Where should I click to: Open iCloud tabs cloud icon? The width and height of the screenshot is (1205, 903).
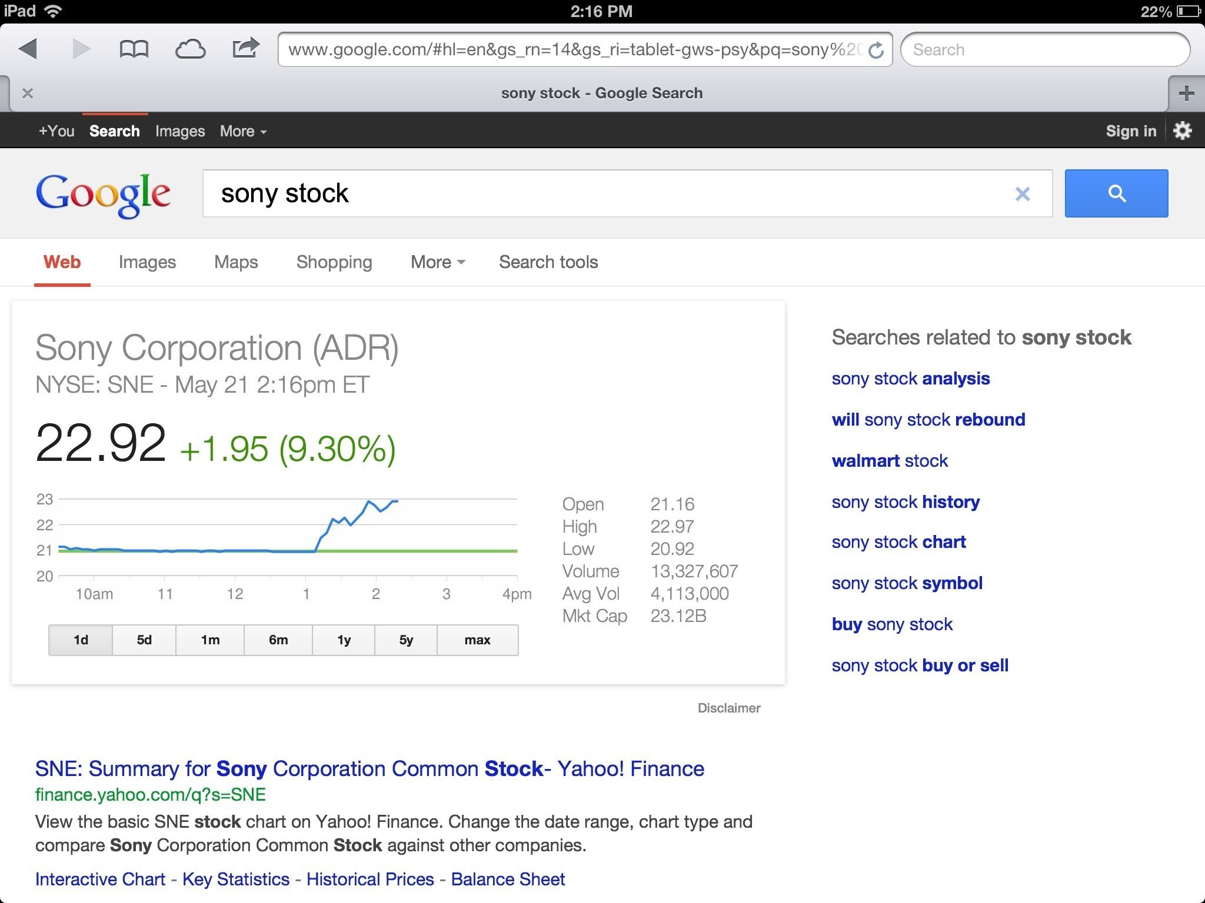pos(191,49)
